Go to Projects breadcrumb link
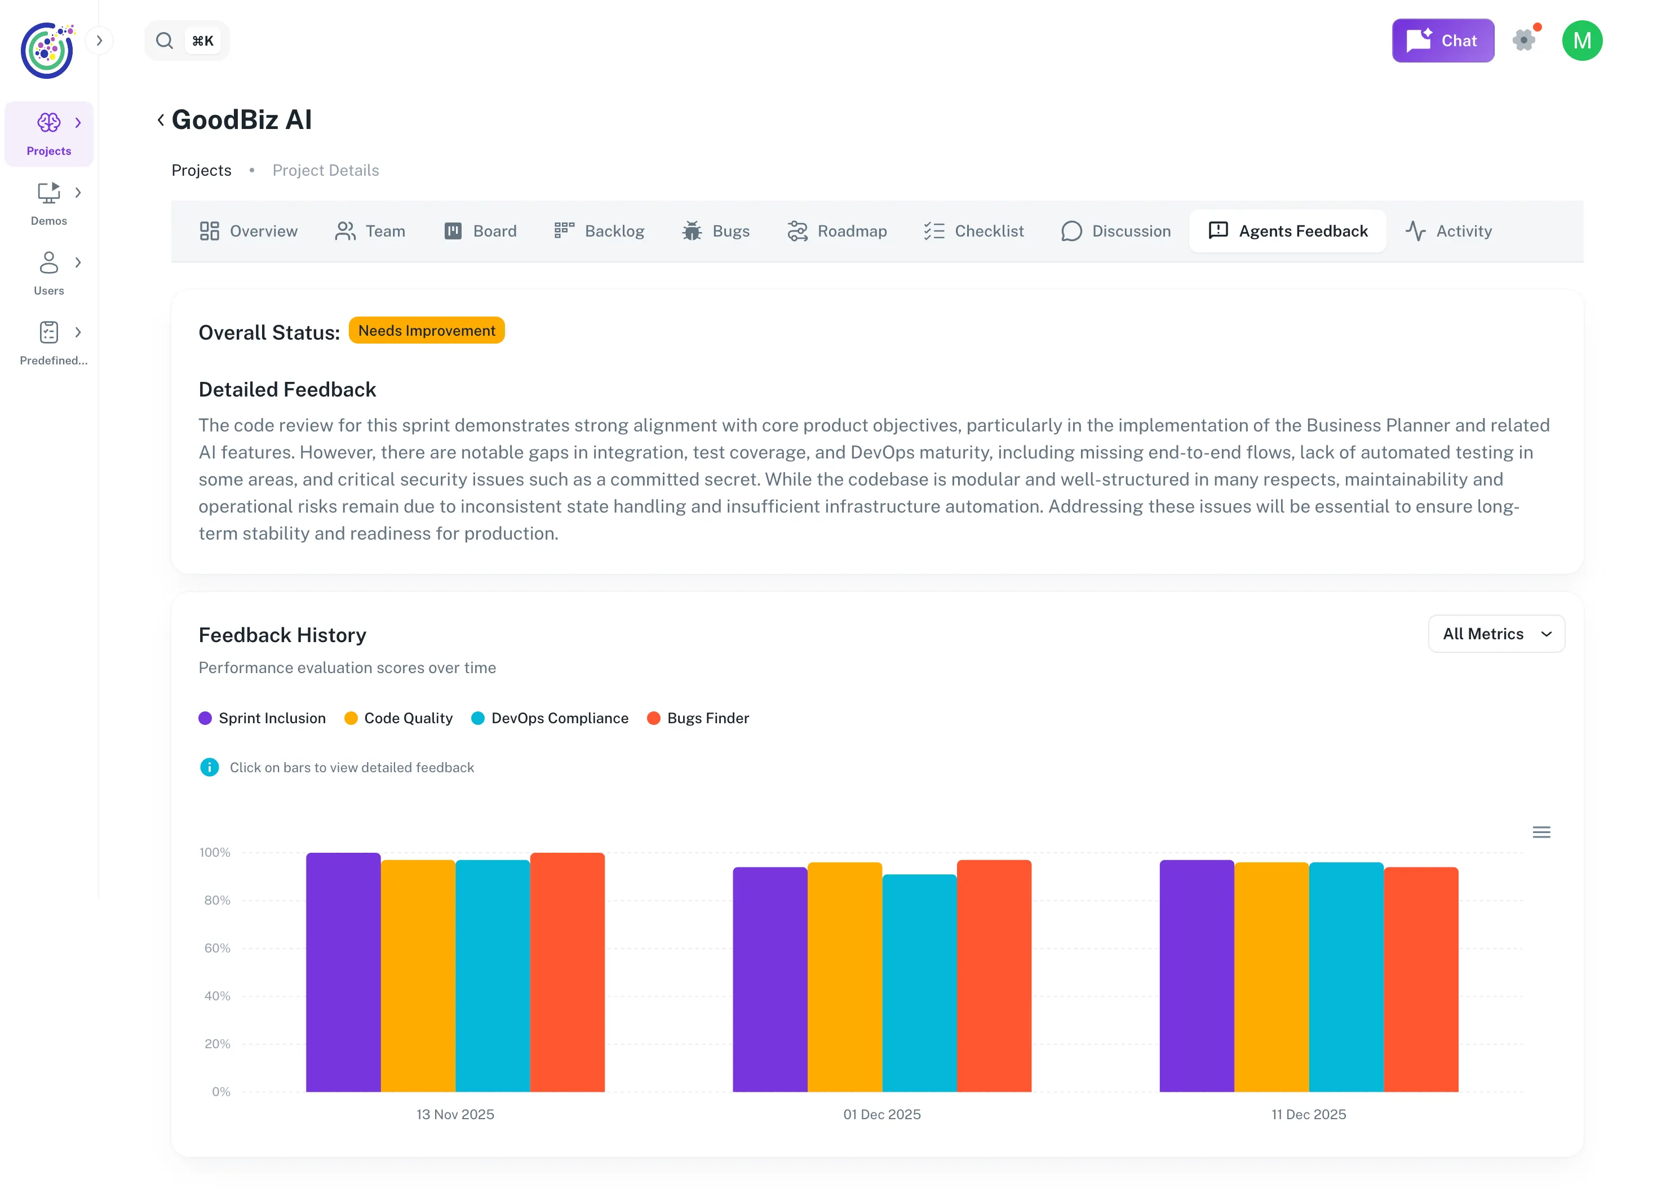The height and width of the screenshot is (1202, 1657). tap(202, 171)
